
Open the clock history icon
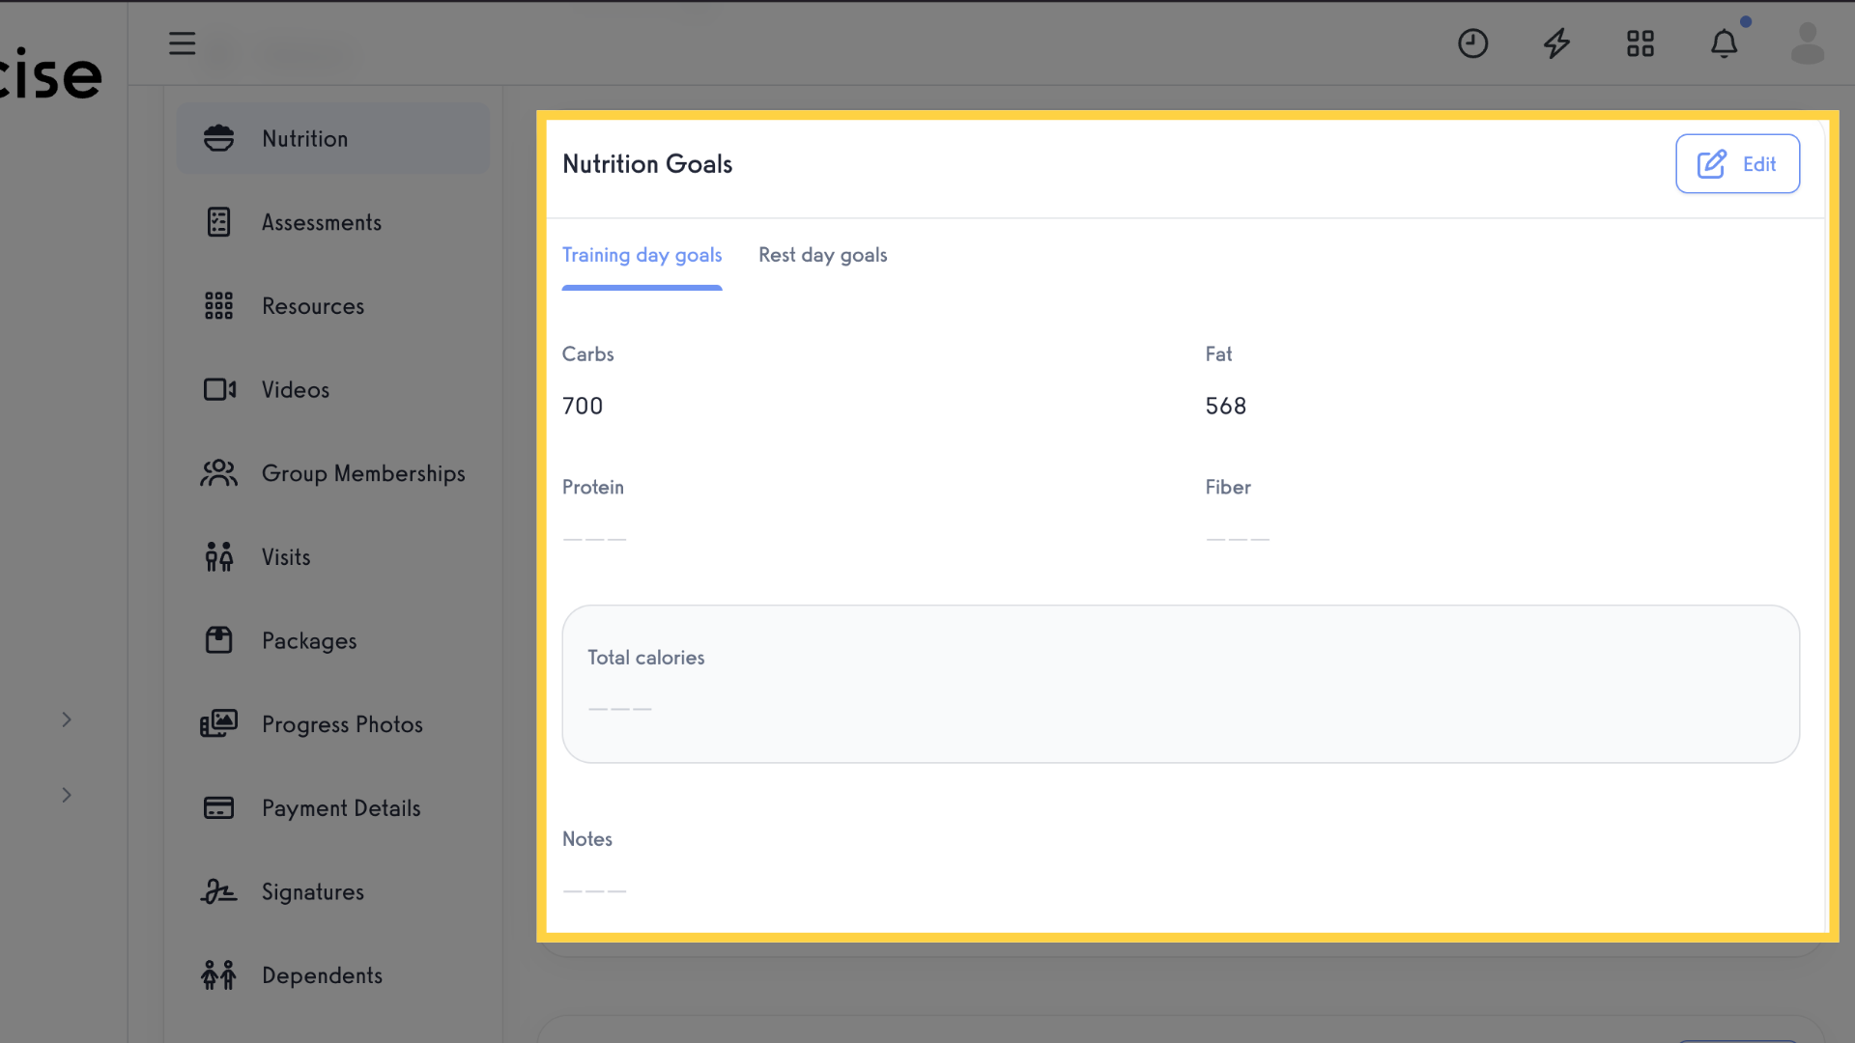(x=1472, y=43)
